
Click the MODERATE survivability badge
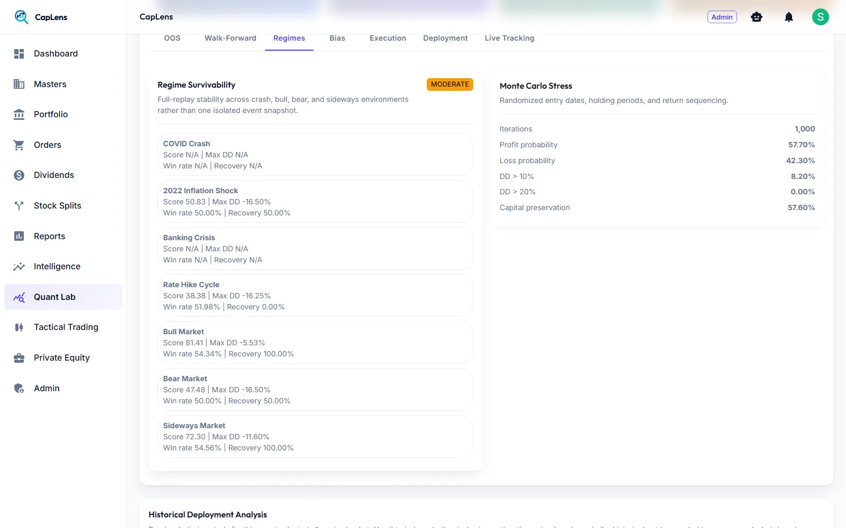pos(450,84)
